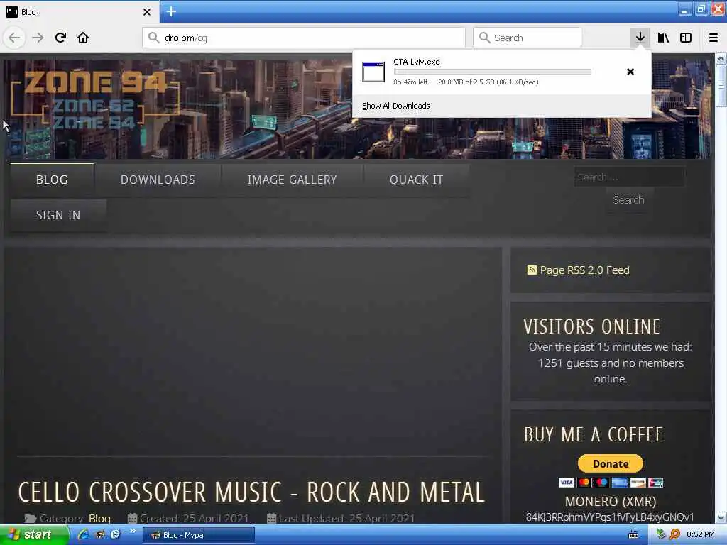727x545 pixels.
Task: Launch Internet Explorer from Quick Launch
Action: point(84,534)
